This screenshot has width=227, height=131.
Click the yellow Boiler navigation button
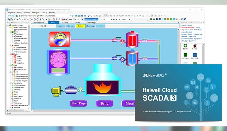click(x=80, y=26)
